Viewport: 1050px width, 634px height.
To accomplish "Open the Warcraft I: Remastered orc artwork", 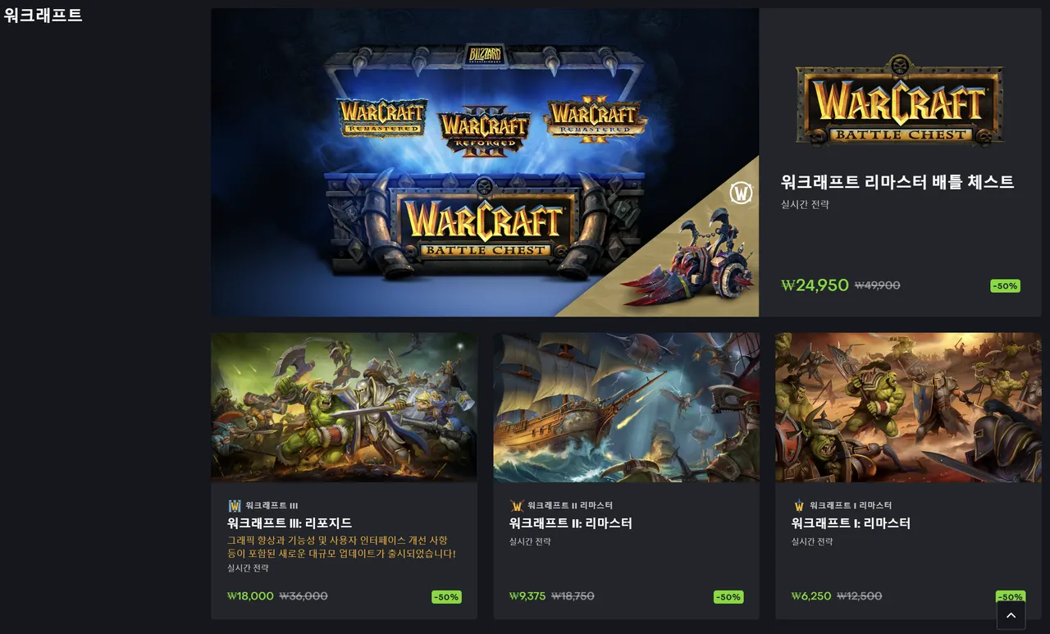I will 908,407.
